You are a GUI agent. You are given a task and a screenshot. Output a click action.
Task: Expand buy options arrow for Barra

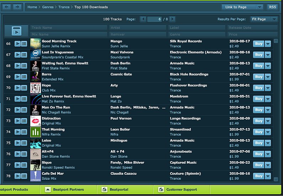pyautogui.click(x=268, y=77)
